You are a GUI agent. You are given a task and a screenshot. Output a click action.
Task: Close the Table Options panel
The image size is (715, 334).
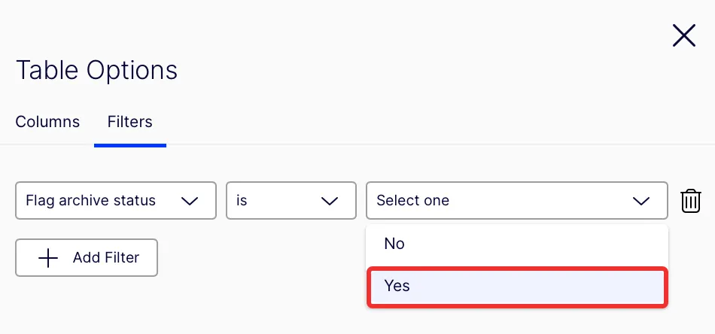pyautogui.click(x=683, y=35)
